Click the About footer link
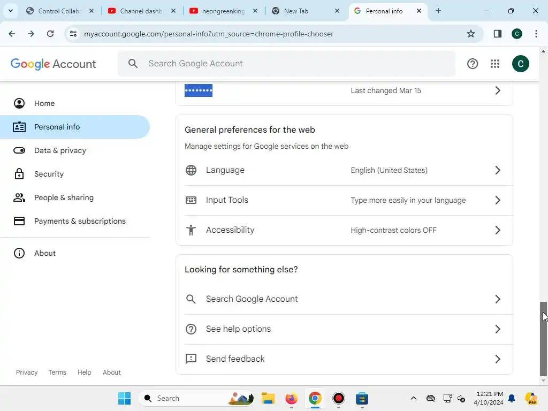The image size is (548, 411). pos(111,372)
